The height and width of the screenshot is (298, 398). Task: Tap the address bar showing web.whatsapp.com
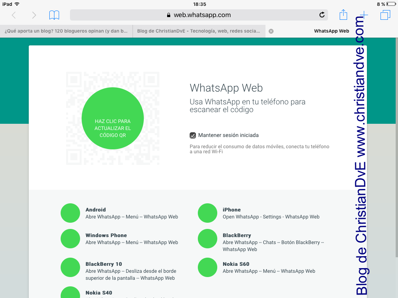click(x=199, y=15)
